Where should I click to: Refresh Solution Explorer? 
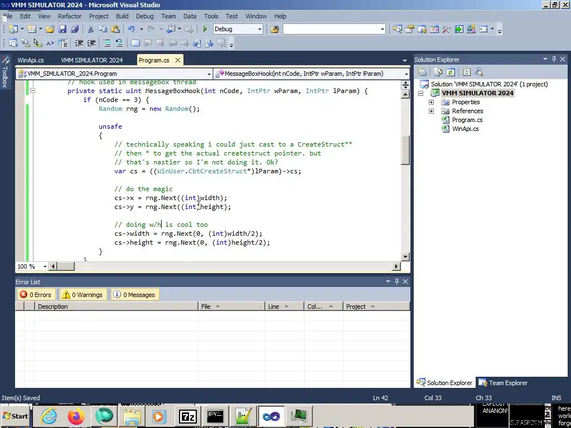[451, 72]
